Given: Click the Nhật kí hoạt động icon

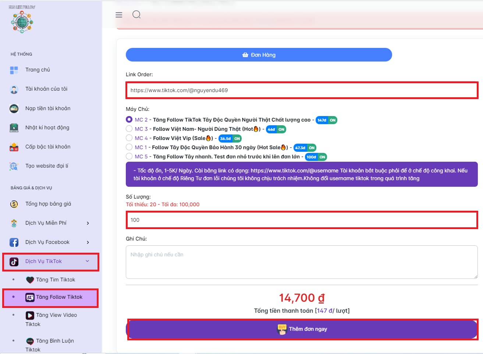Looking at the screenshot, I should click(x=14, y=127).
